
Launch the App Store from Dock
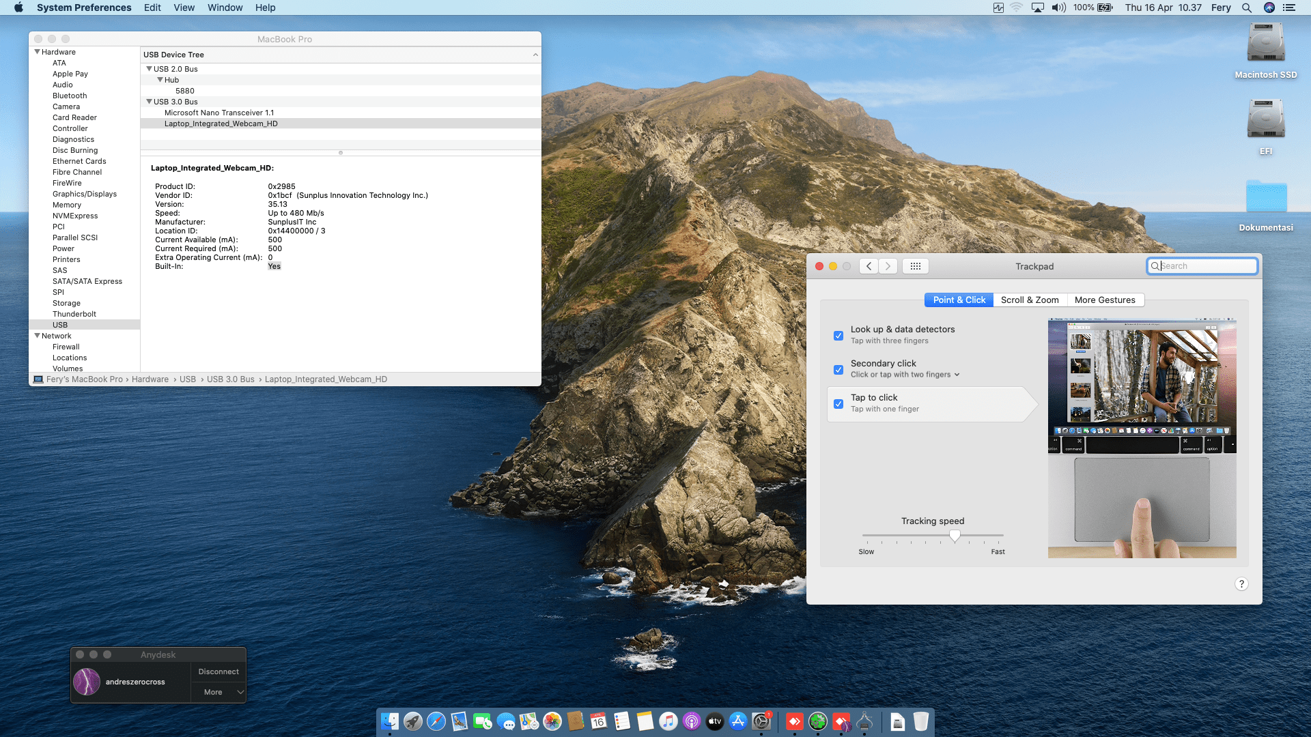coord(737,721)
